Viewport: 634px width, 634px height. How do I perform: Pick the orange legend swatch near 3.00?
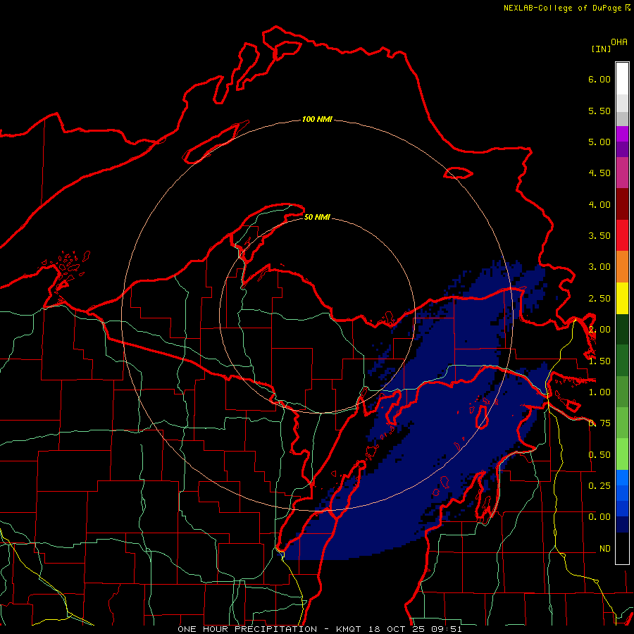point(622,267)
